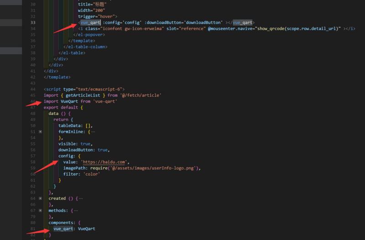Click the ellipsis after created () {
This screenshot has height=240, width=365.
point(81,198)
